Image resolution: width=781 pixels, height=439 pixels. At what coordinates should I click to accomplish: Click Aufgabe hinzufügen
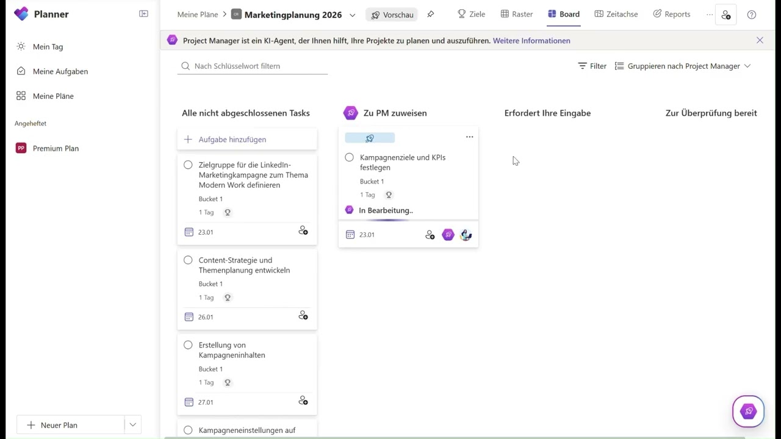[247, 139]
